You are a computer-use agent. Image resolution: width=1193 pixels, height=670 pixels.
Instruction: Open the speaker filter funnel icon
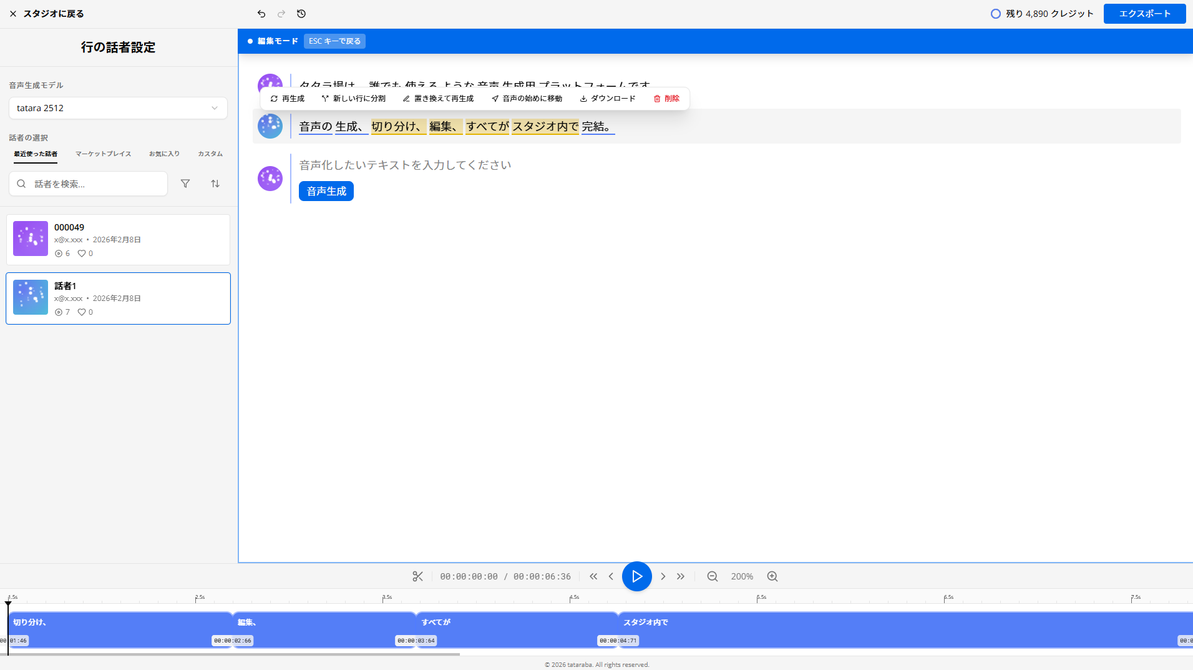185,184
